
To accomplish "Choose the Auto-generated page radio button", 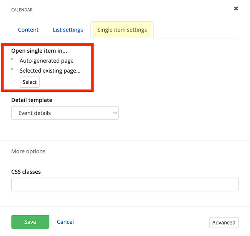I will click(x=13, y=60).
